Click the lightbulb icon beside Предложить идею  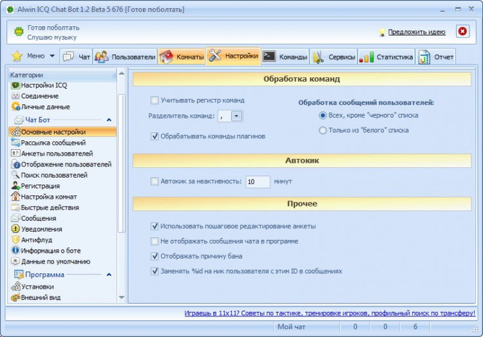pyautogui.click(x=382, y=32)
